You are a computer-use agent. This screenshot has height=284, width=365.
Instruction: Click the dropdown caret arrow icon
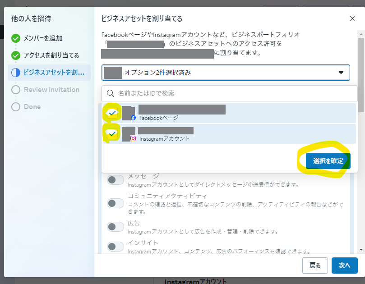[x=341, y=73]
